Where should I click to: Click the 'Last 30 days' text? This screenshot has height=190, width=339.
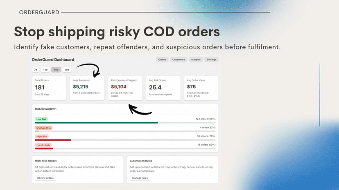(x=42, y=94)
